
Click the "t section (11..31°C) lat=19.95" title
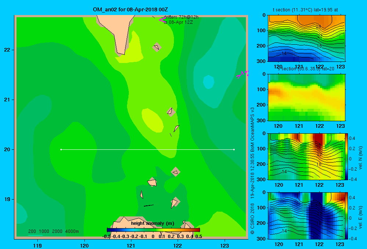click(x=305, y=10)
